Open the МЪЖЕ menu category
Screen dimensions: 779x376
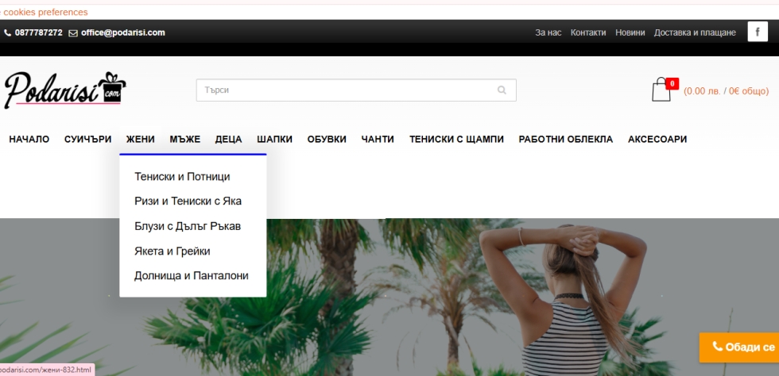click(184, 139)
